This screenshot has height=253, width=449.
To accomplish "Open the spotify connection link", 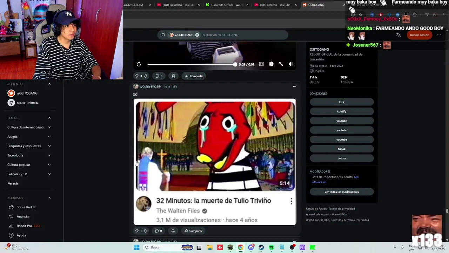I will click(342, 111).
